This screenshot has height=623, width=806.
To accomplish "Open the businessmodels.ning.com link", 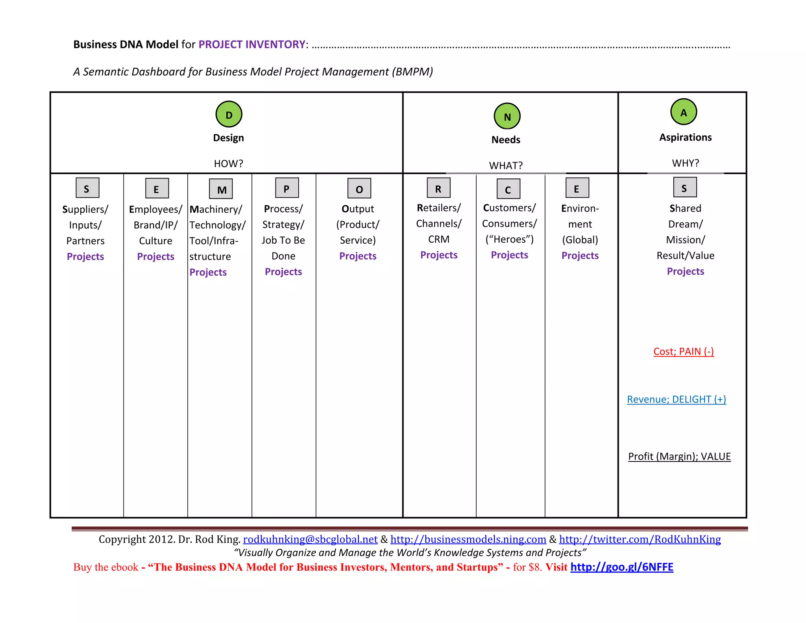I will pos(468,539).
